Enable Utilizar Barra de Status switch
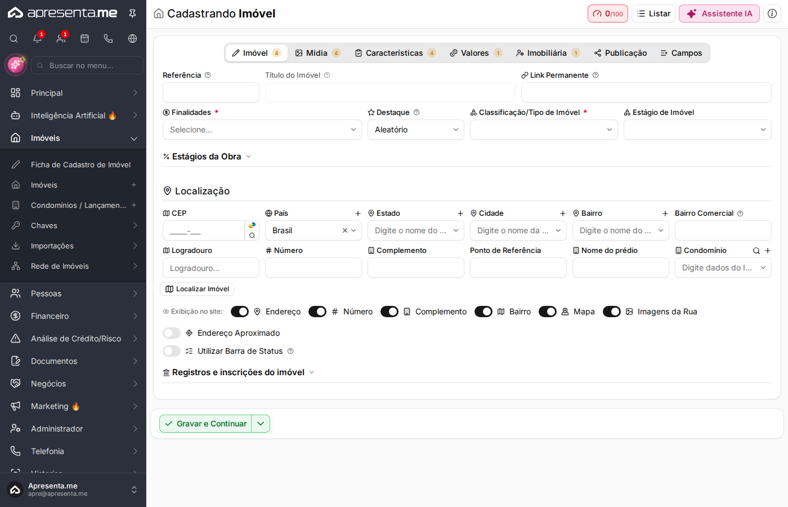Screen dimensions: 788x507 pyautogui.click(x=172, y=351)
